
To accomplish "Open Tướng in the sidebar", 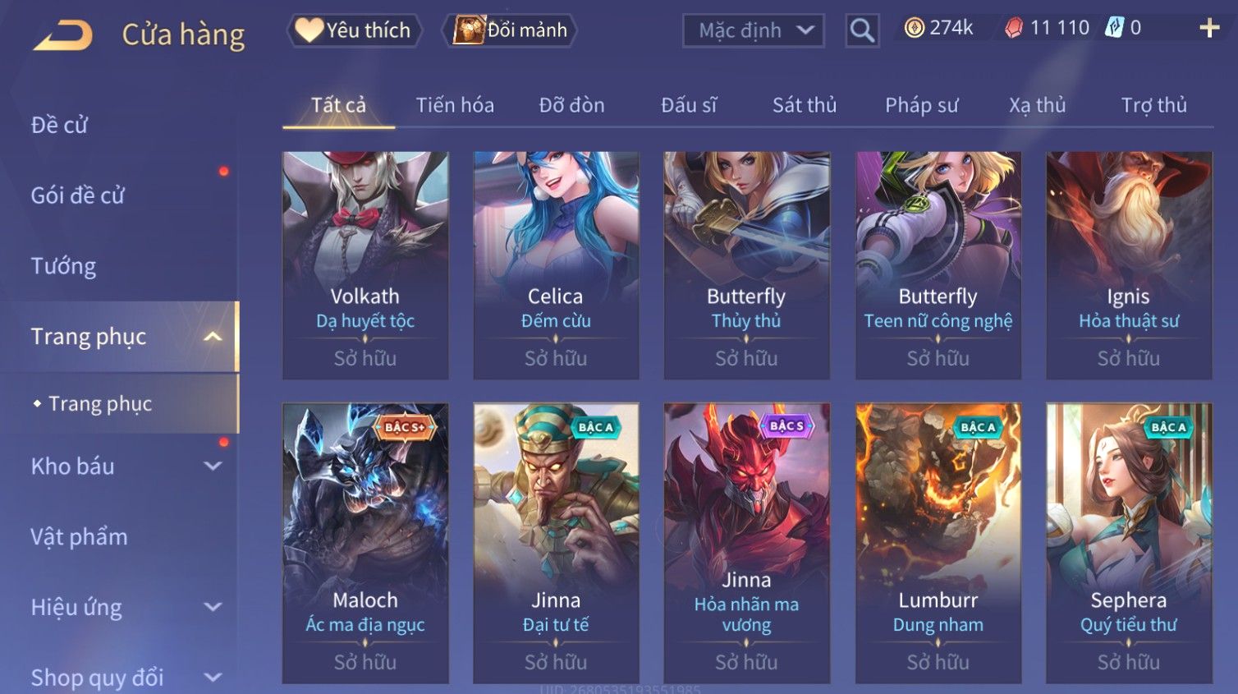I will click(x=63, y=266).
